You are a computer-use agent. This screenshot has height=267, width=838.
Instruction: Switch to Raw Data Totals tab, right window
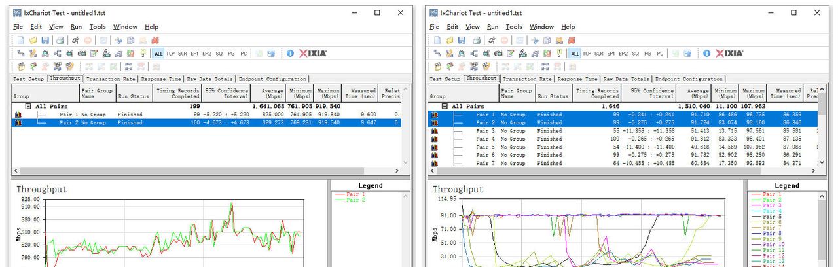pyautogui.click(x=627, y=79)
